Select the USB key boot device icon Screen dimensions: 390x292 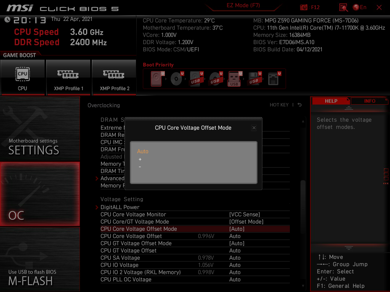(235, 79)
